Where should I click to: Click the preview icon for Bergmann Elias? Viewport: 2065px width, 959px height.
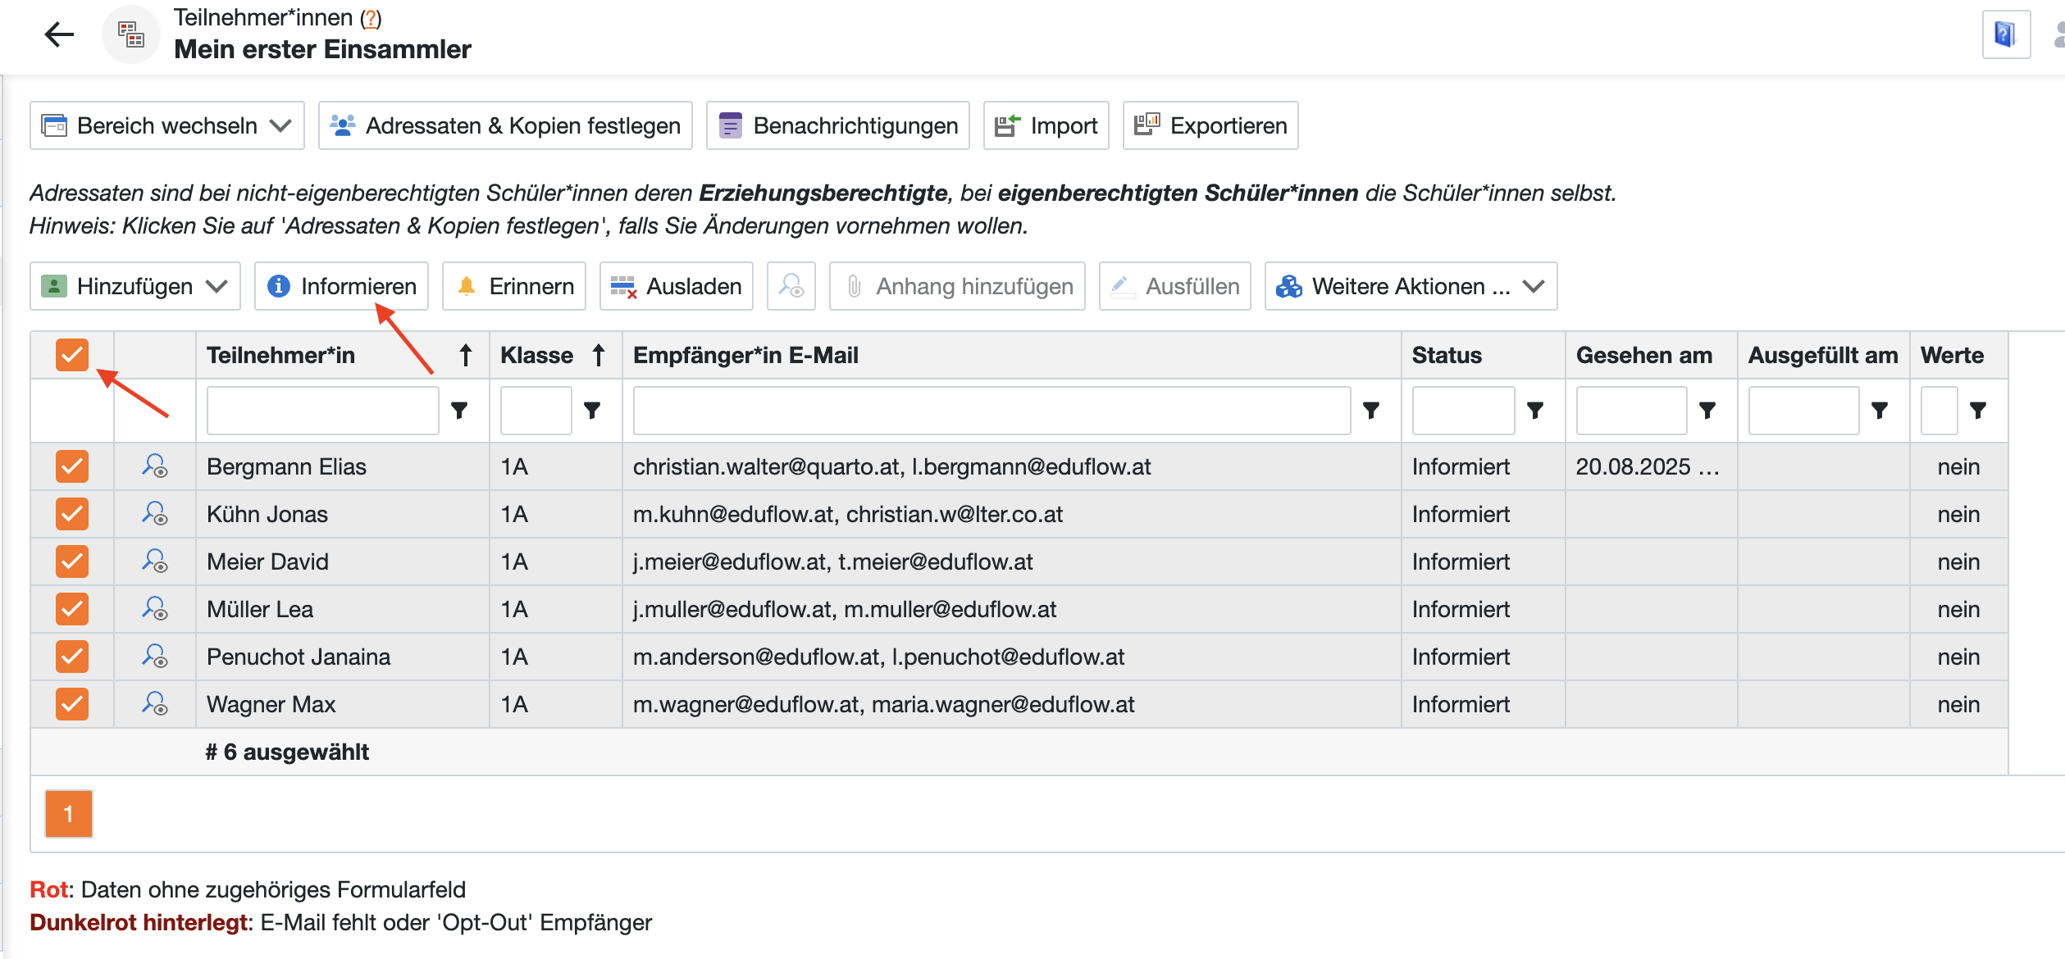(154, 466)
